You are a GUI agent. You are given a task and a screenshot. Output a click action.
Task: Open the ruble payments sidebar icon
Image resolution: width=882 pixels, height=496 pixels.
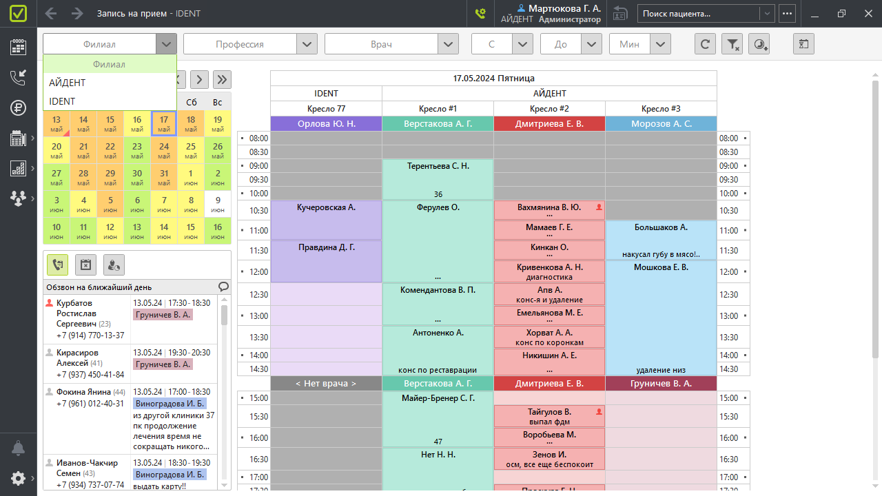(x=18, y=107)
